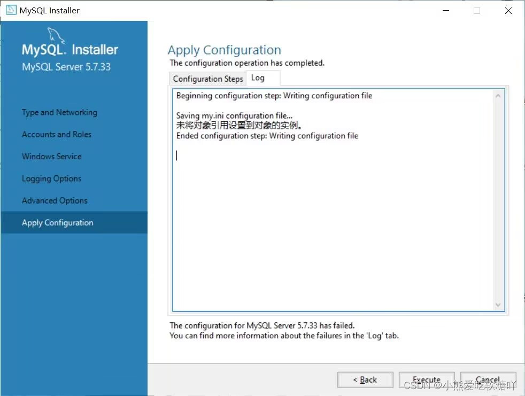Viewport: 525px width, 396px height.
Task: Close the MySQL Installer window
Action: coord(508,10)
